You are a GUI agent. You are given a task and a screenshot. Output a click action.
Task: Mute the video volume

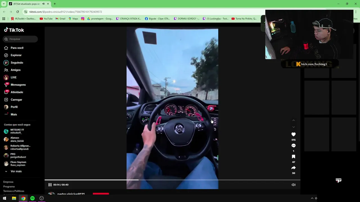293,185
